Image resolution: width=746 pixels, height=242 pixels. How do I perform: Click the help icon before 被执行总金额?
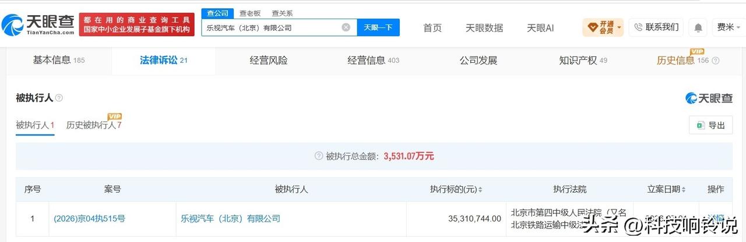(319, 156)
